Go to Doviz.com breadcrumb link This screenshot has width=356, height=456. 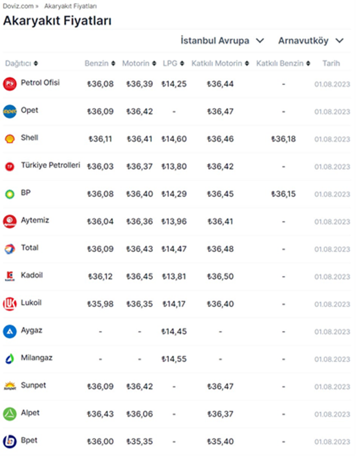coord(17,7)
